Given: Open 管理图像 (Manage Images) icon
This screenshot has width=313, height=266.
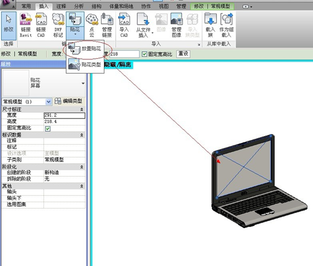Looking at the screenshot, I should [x=176, y=25].
